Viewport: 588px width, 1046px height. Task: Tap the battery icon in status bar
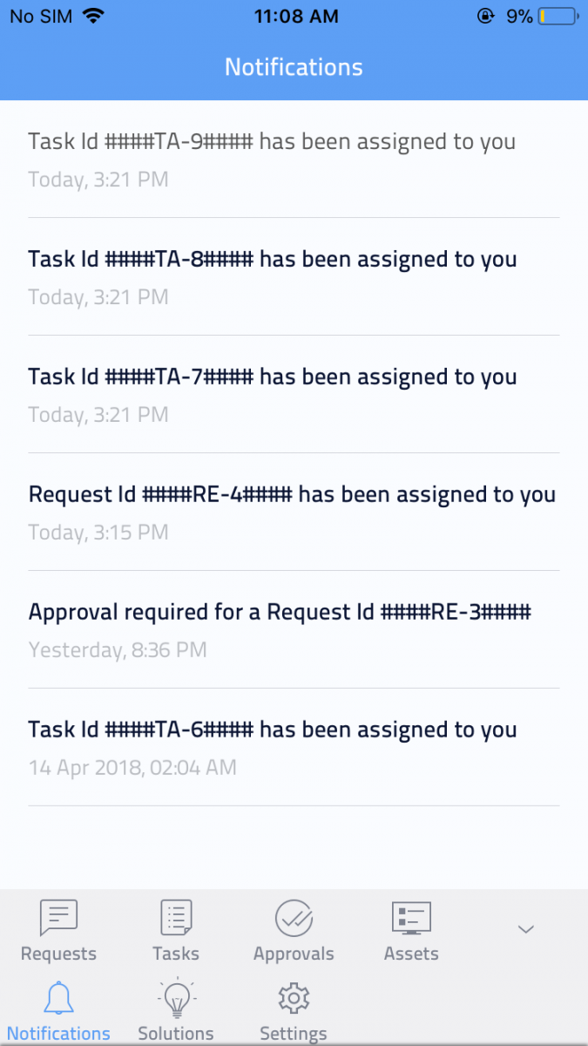pyautogui.click(x=558, y=17)
